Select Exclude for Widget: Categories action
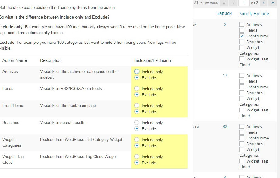280x178 pixels. pos(137,146)
